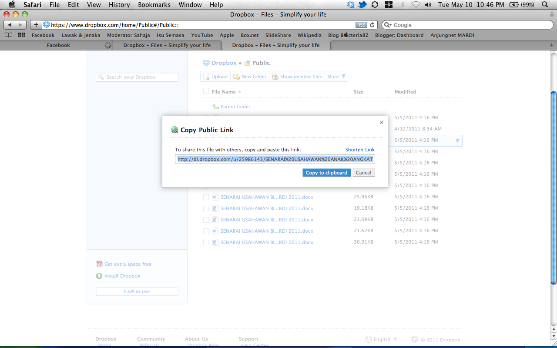Go back with Safari's back arrow
This screenshot has width=557, height=348.
[x=10, y=25]
